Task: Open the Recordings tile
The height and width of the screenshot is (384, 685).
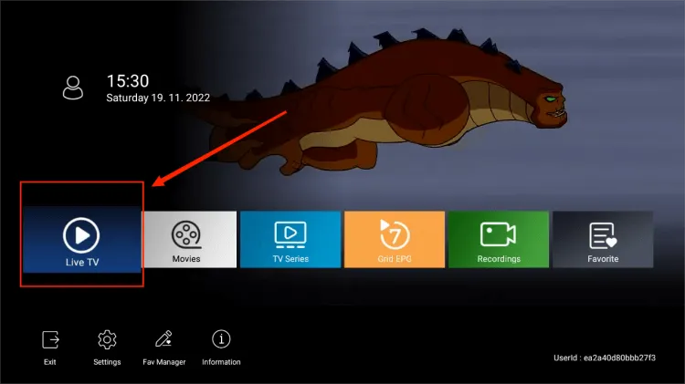Action: pos(499,240)
